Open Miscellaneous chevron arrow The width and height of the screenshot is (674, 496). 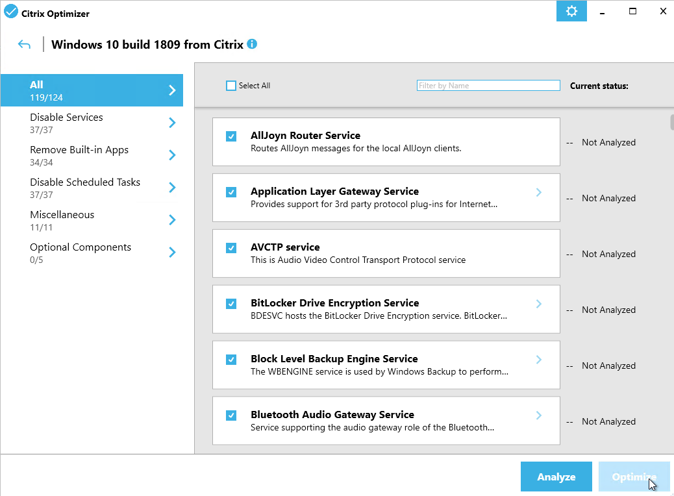tap(172, 220)
